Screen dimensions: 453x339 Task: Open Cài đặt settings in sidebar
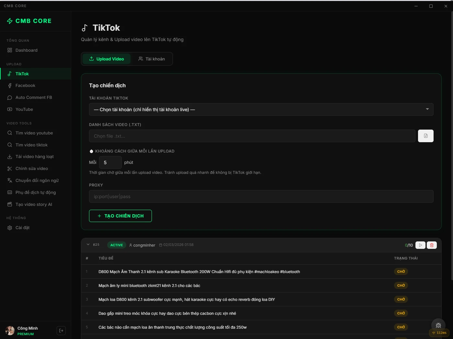(23, 228)
